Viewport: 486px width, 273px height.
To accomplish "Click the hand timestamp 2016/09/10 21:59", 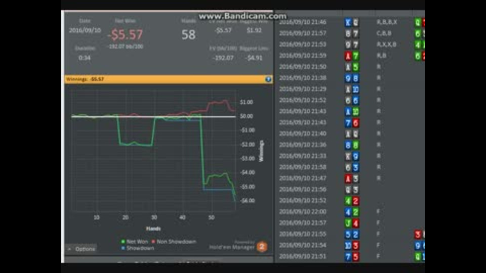I will [x=303, y=56].
